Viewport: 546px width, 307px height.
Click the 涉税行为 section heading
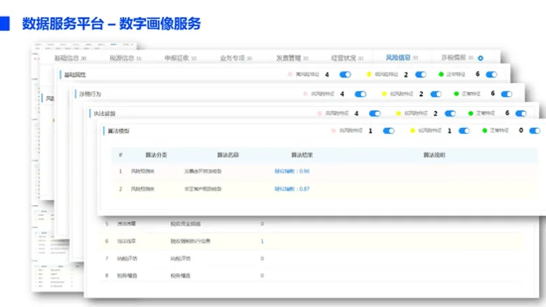pyautogui.click(x=90, y=94)
